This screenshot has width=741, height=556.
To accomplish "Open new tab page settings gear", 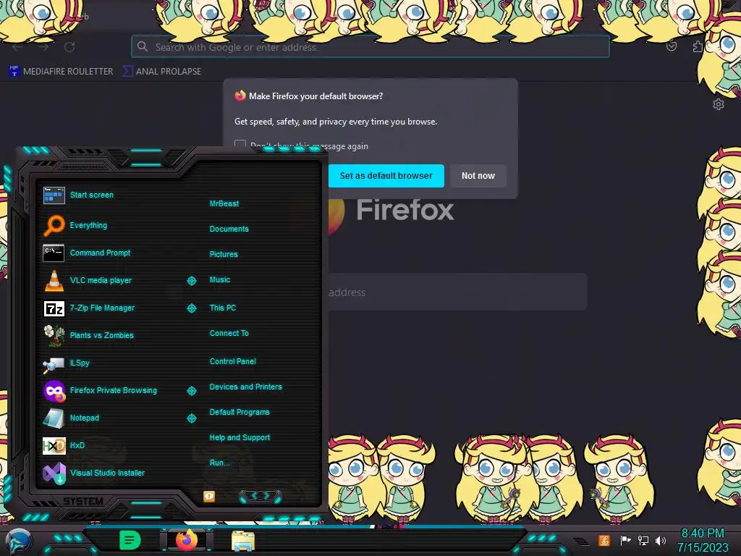I will pos(719,104).
